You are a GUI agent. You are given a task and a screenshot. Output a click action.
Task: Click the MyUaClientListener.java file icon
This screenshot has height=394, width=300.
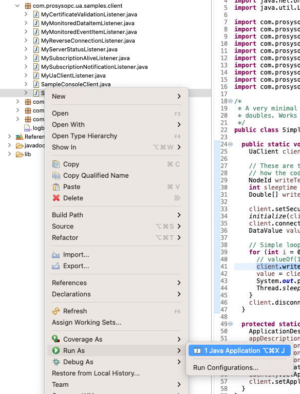pyautogui.click(x=36, y=76)
